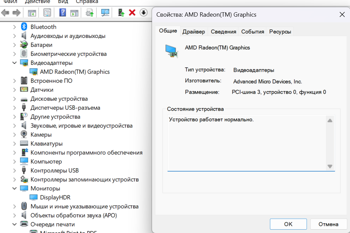This screenshot has height=233, width=350.
Task: Select the DisplayHDR monitor entry
Action: coord(55,197)
